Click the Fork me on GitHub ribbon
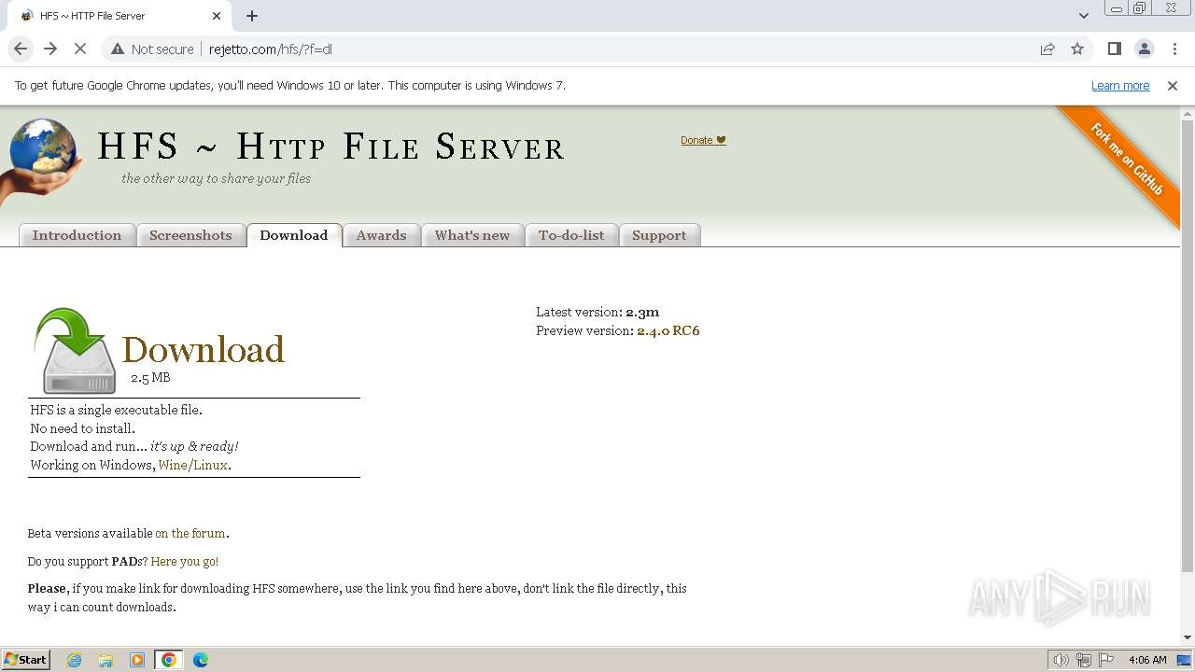 (1126, 159)
